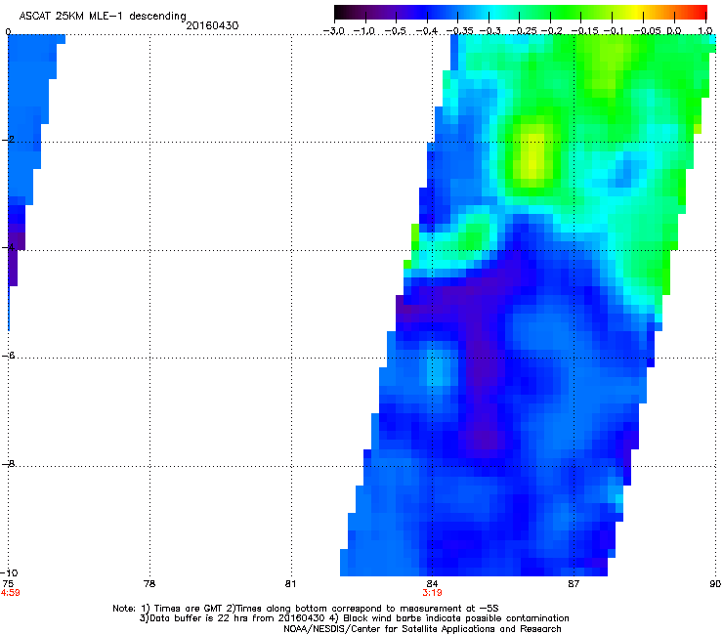Click the -0.1 color bar label
This screenshot has width=723, height=635.
click(x=613, y=31)
